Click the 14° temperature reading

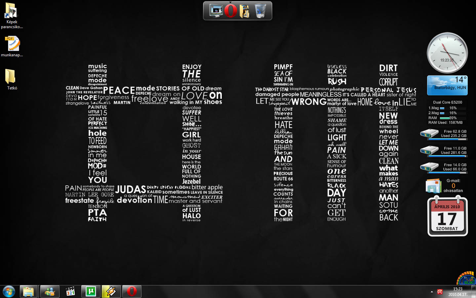click(460, 79)
